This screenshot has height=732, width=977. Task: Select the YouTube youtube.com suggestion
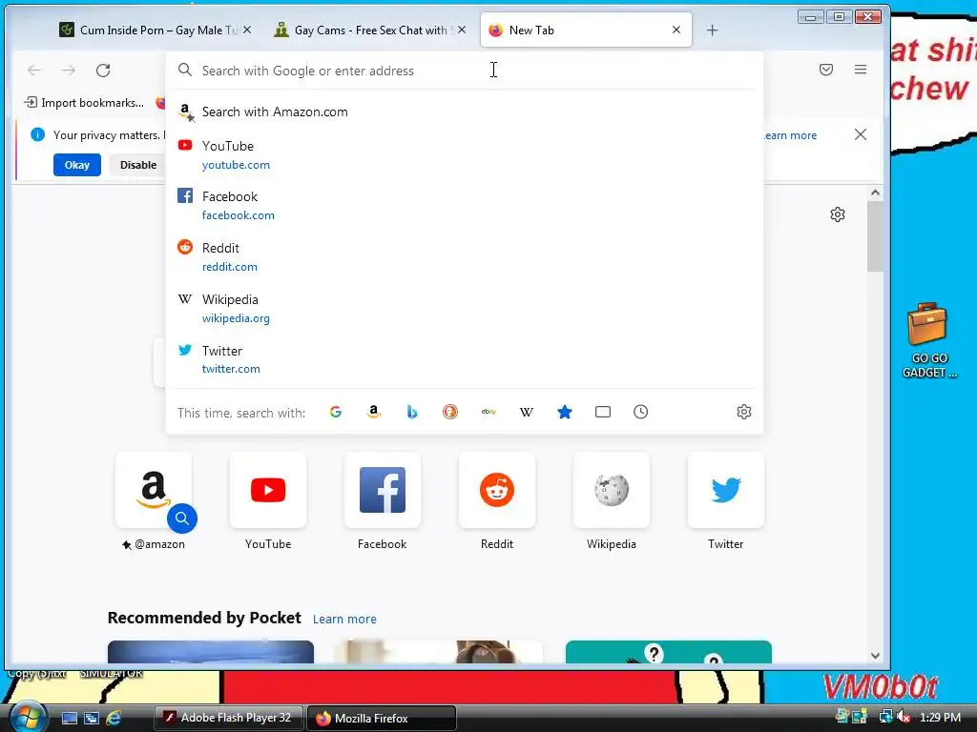tap(465, 155)
